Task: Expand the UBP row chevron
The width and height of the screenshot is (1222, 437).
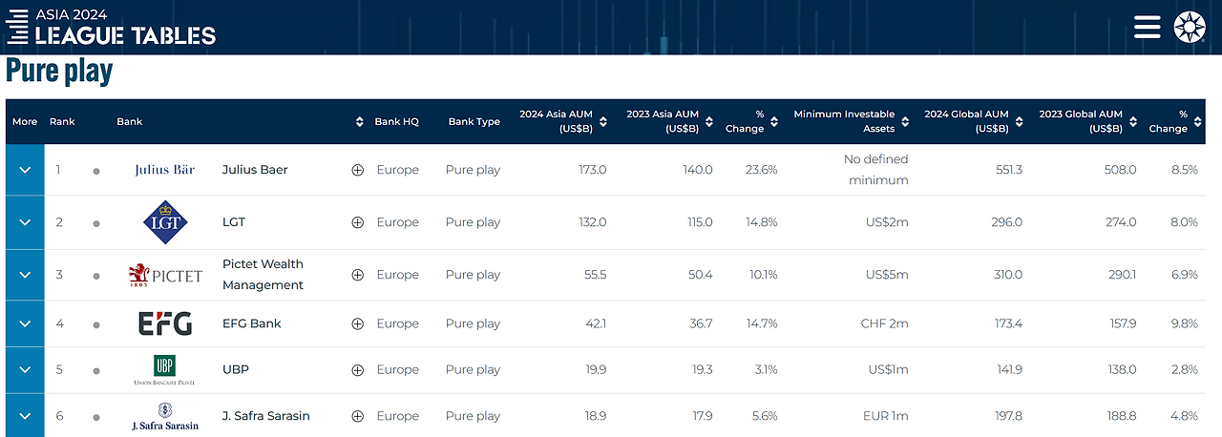Action: (25, 369)
